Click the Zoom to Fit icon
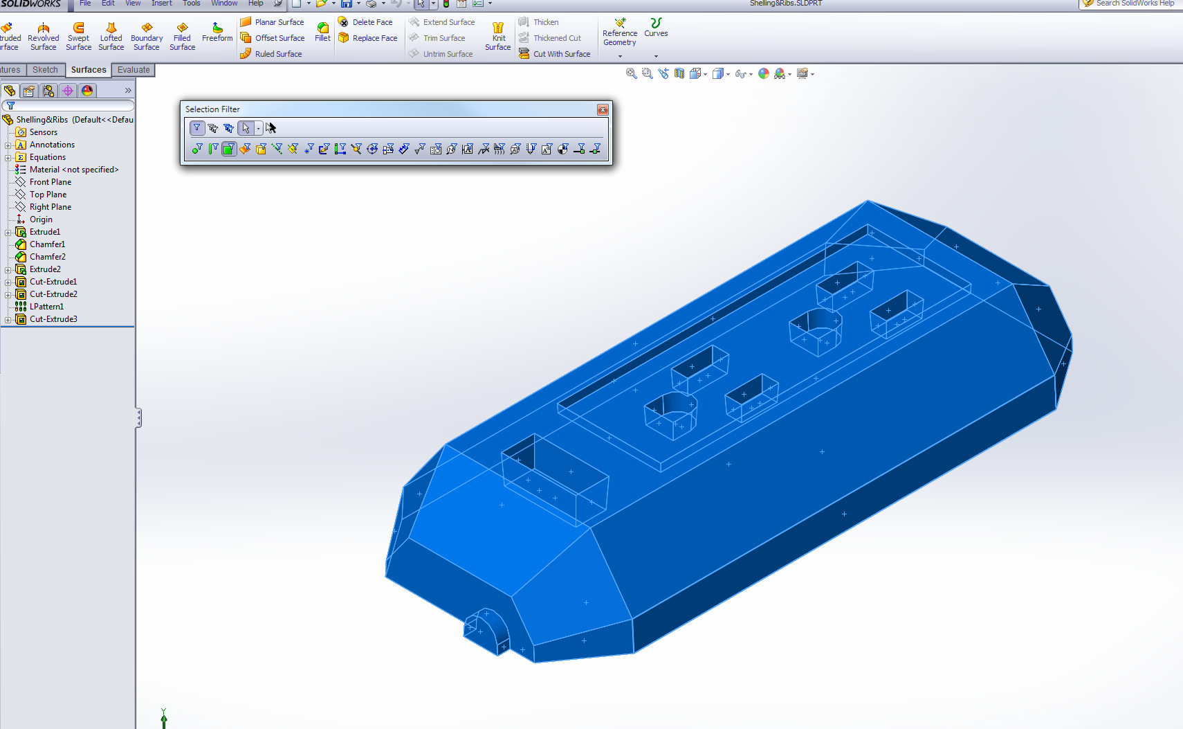Image resolution: width=1183 pixels, height=729 pixels. pyautogui.click(x=632, y=73)
